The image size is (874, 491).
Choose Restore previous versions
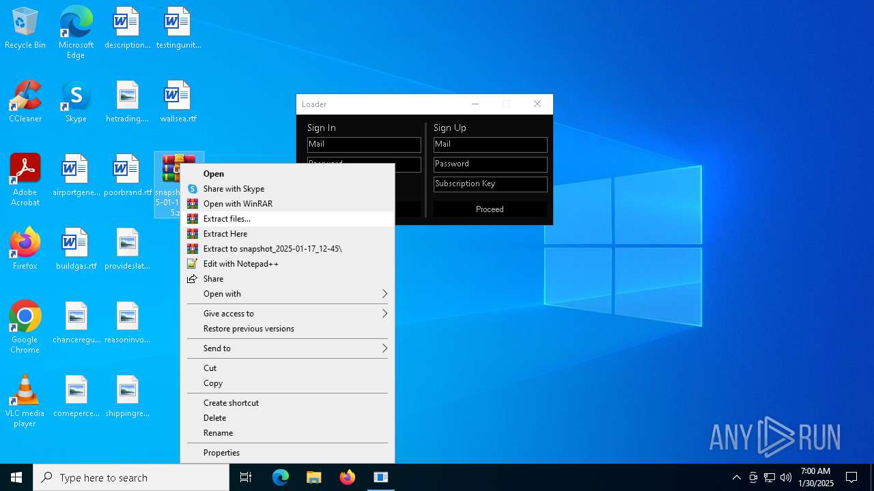tap(287, 329)
